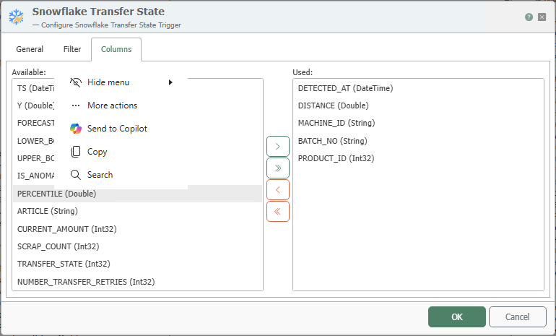Confirm with the OK button
The width and height of the screenshot is (556, 336).
[x=456, y=316]
